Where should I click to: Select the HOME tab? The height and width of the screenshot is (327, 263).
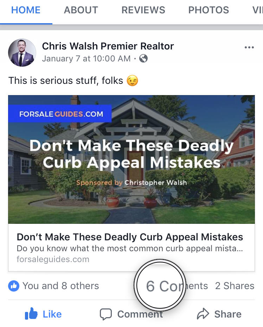pyautogui.click(x=26, y=10)
